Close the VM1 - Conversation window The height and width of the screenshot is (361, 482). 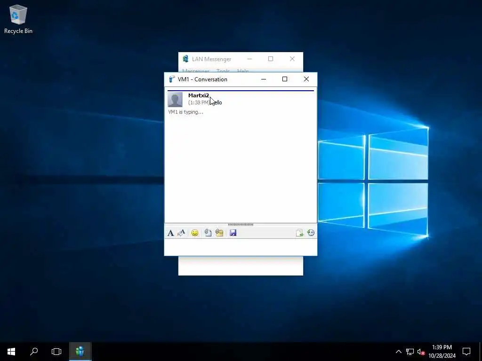(306, 79)
